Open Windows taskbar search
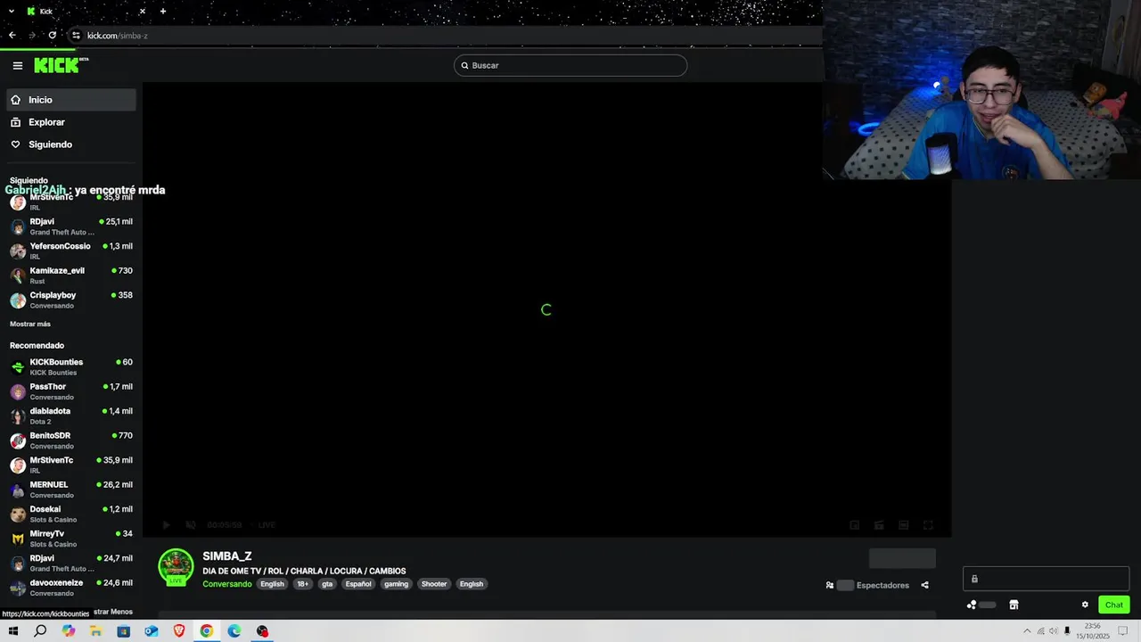 coord(40,631)
